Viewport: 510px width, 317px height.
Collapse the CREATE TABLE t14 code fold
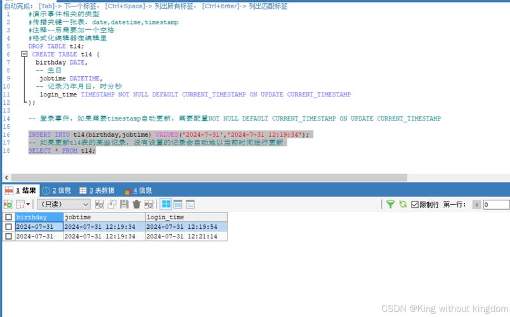24,54
